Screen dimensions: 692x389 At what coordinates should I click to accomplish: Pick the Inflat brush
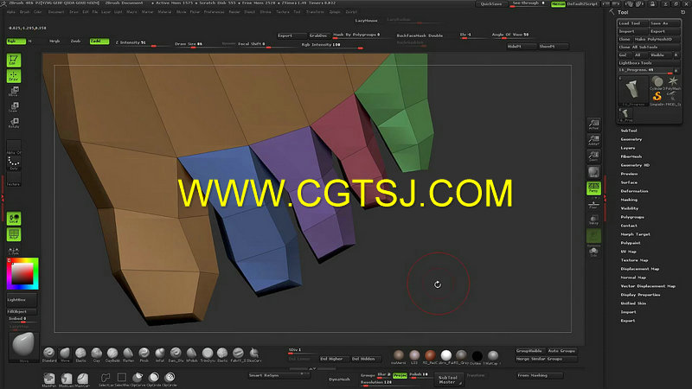[x=160, y=354]
